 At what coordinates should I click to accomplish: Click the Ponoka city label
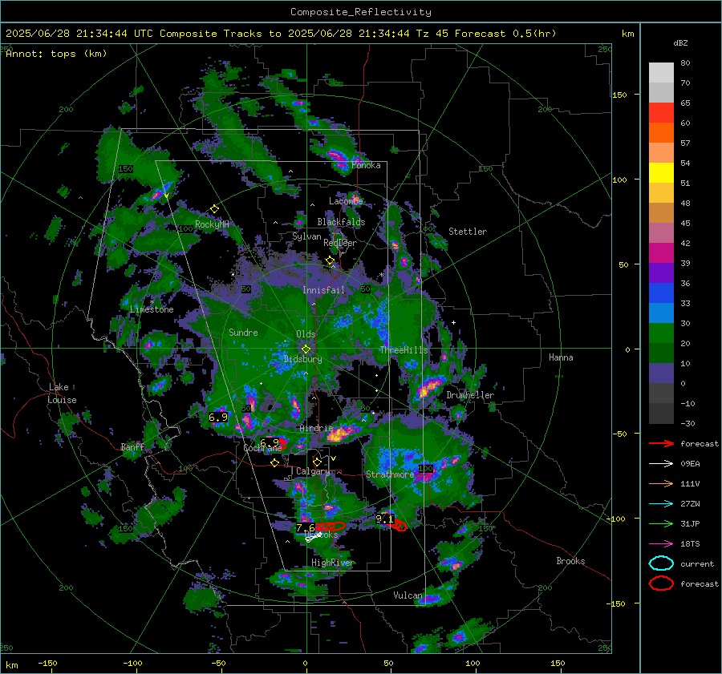click(366, 165)
